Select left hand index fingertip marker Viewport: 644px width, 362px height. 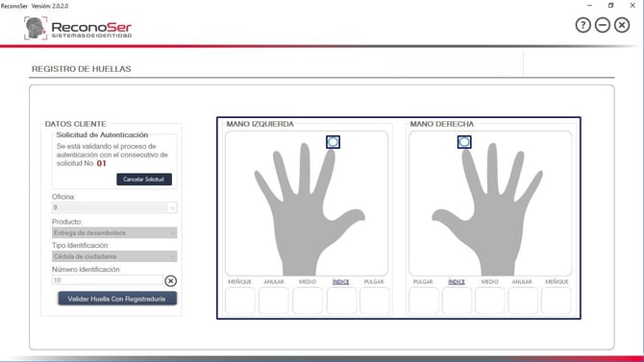tap(334, 142)
